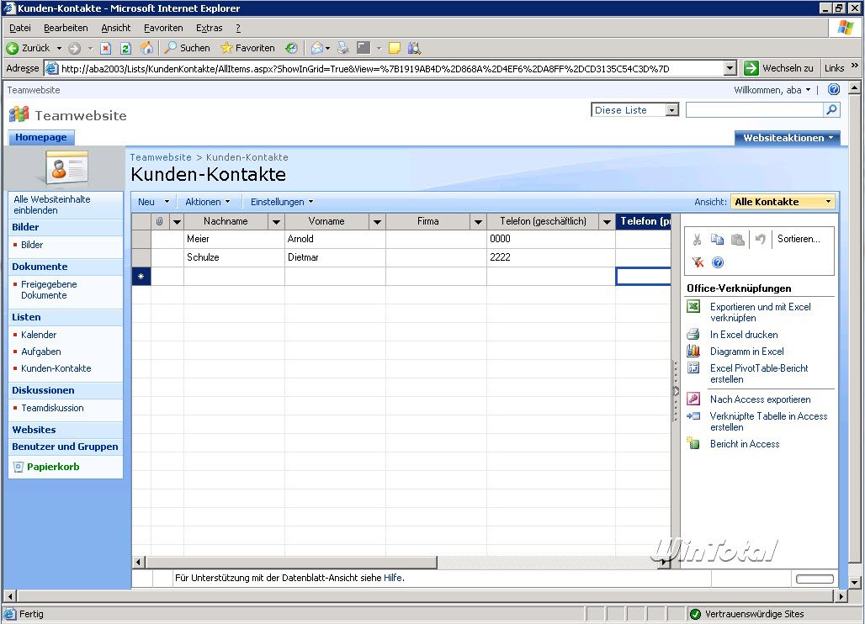Click the phone cell containing 2222
865x624 pixels.
coord(550,257)
